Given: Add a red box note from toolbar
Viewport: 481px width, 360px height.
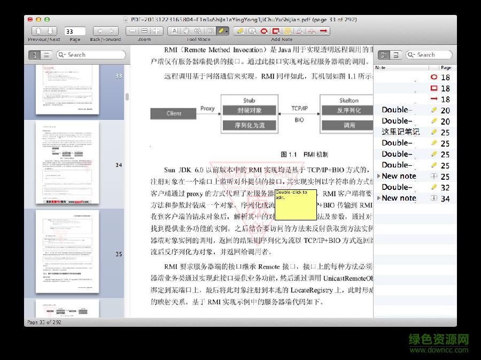Looking at the screenshot, I should (x=276, y=31).
